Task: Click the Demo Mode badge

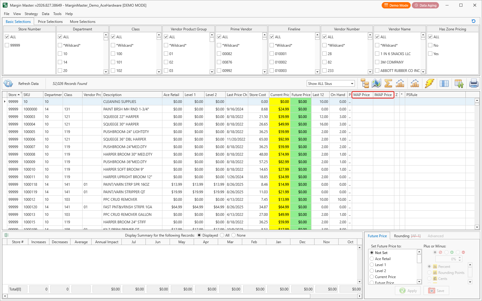Action: click(x=396, y=5)
